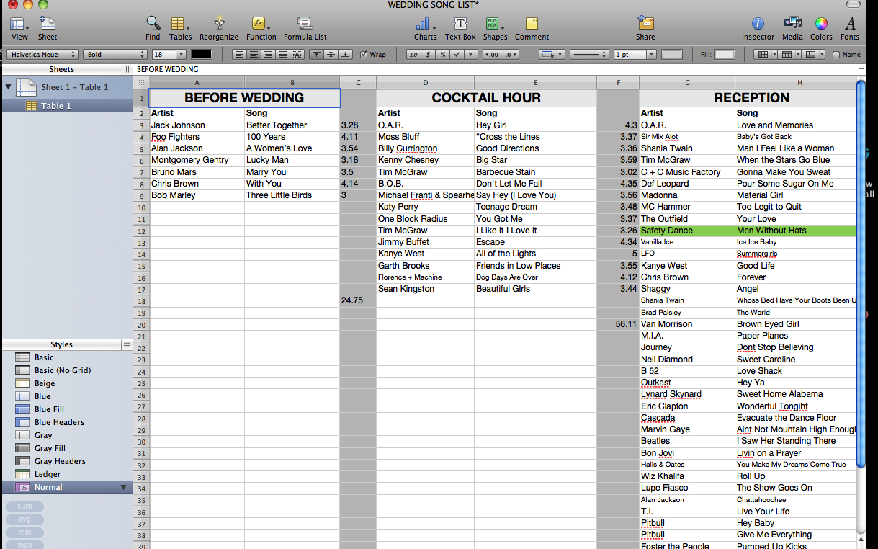Apply the Basic table style

(x=66, y=357)
